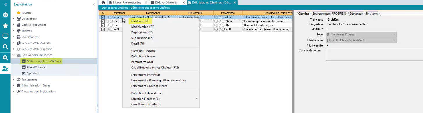Viewport: 423px width, 113px height.
Task: Choose Suppression (F6) from context menu
Action: [x=142, y=38]
